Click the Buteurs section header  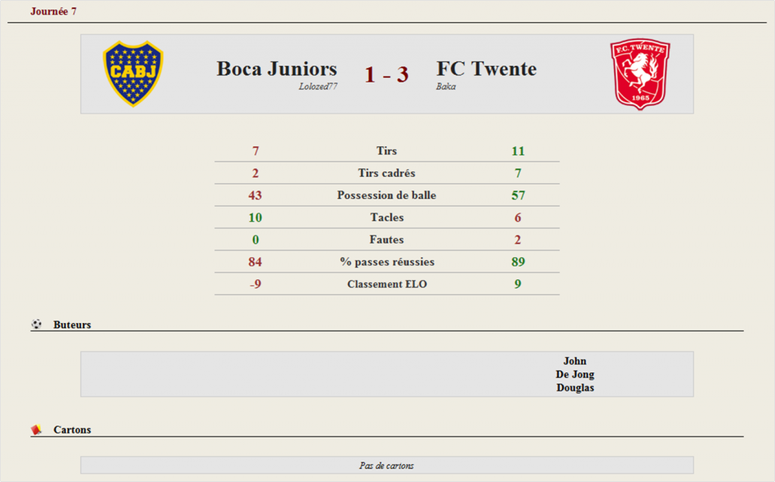click(72, 325)
